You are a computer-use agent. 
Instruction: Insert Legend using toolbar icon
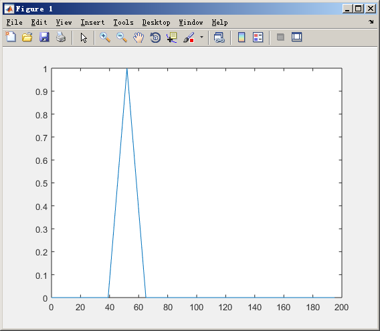[x=258, y=37]
